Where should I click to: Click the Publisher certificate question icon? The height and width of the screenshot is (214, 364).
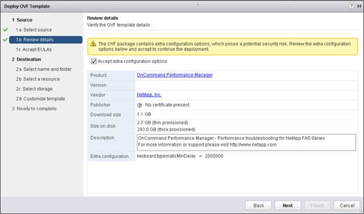point(139,105)
